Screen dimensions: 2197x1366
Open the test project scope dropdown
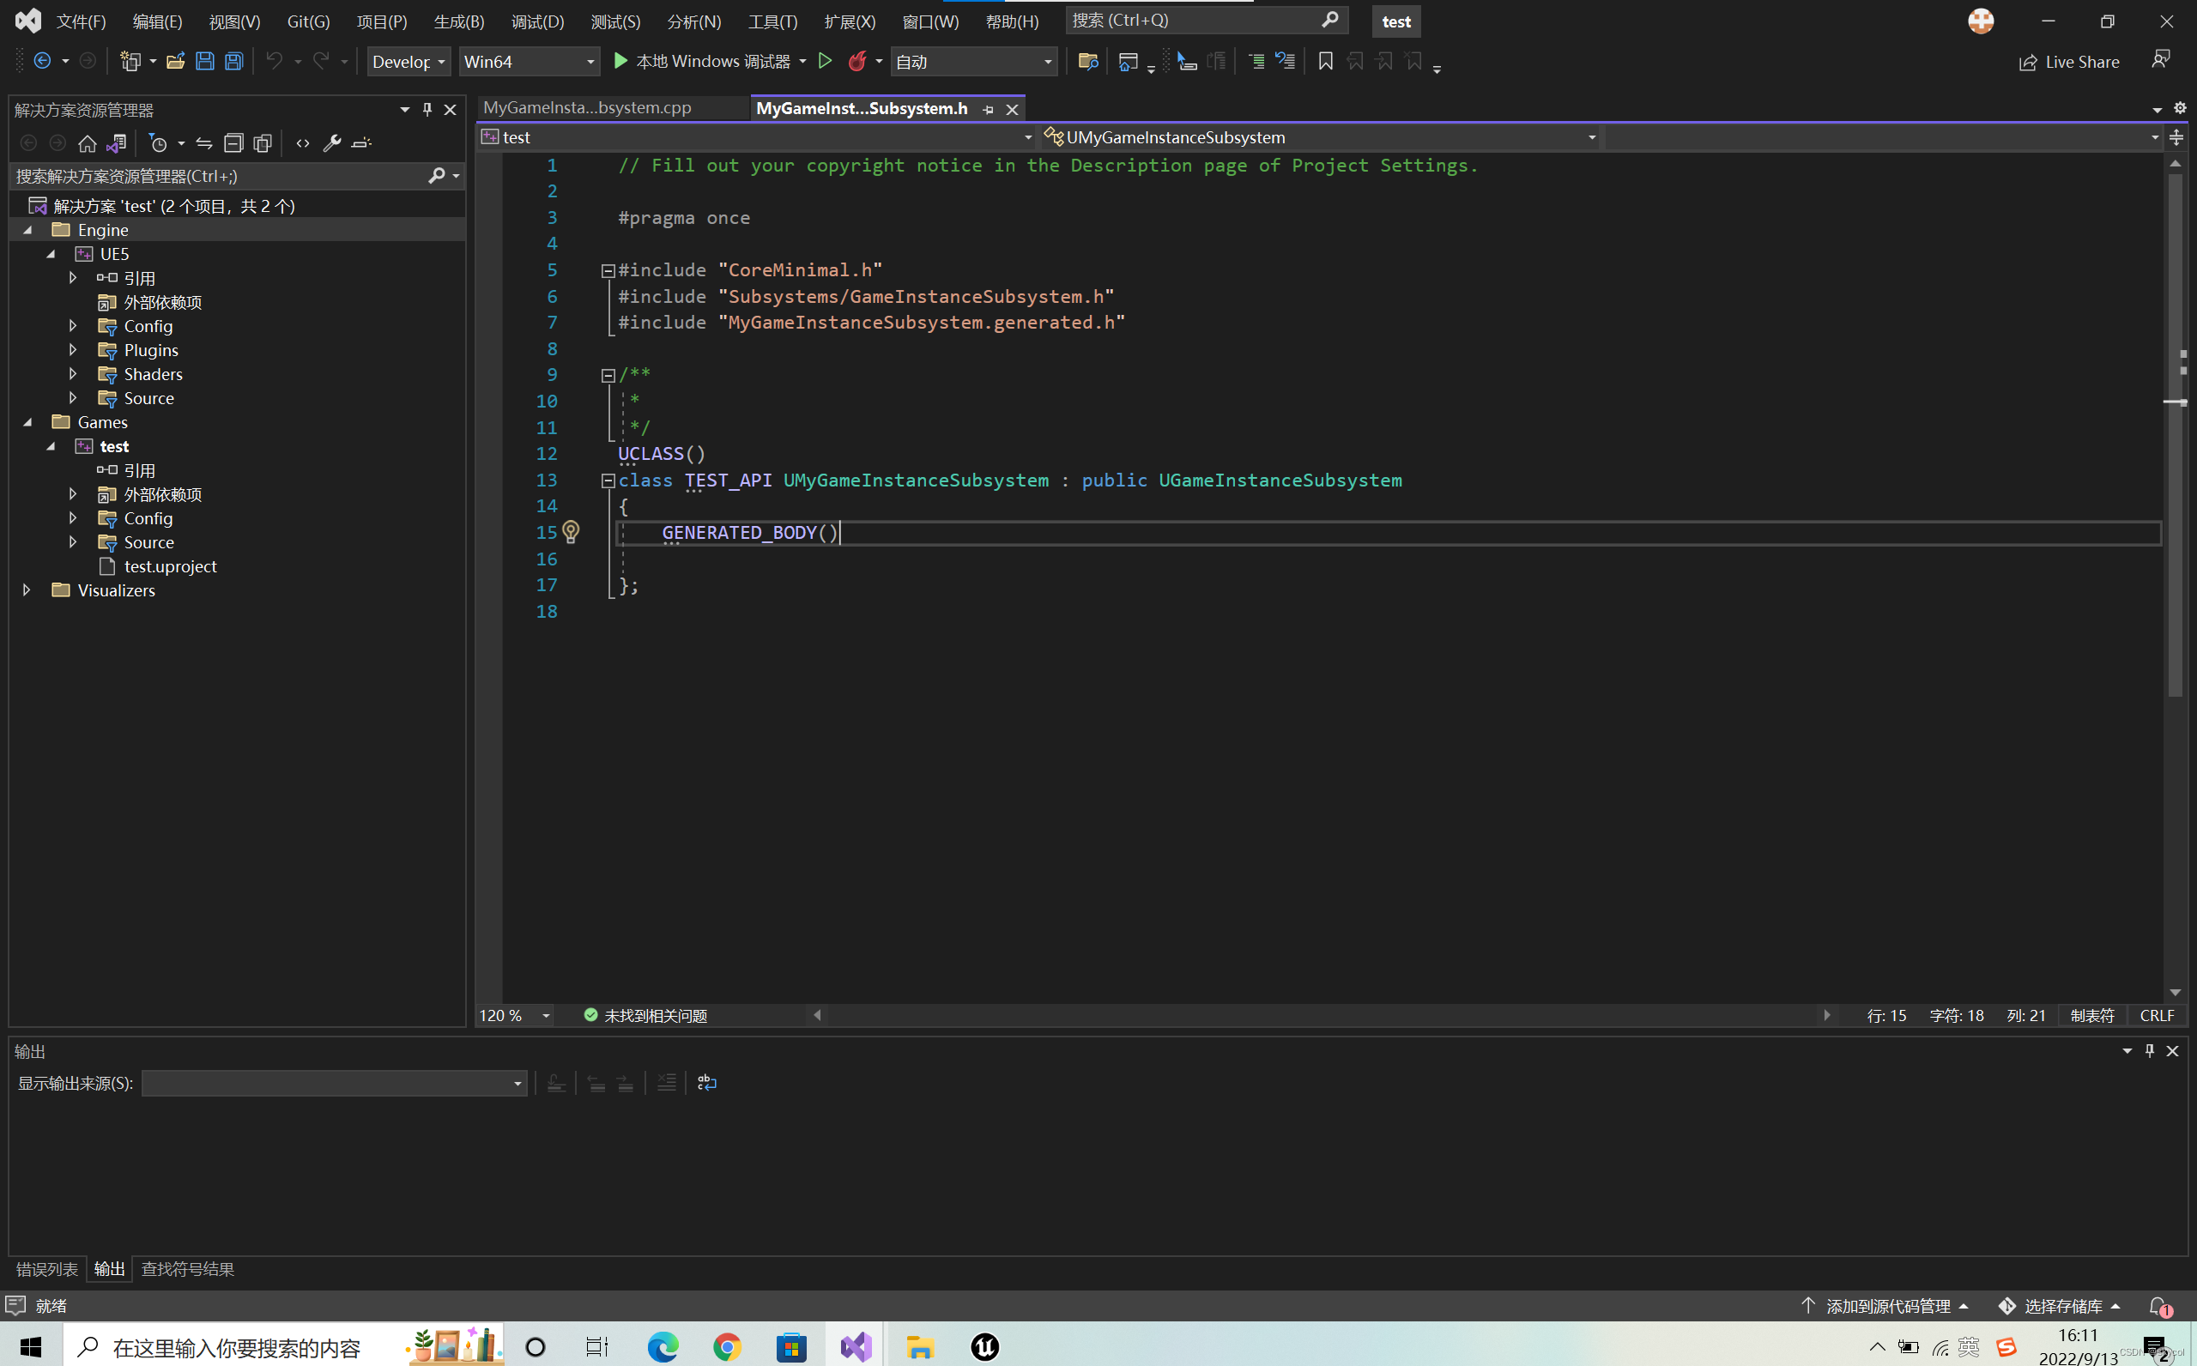757,137
